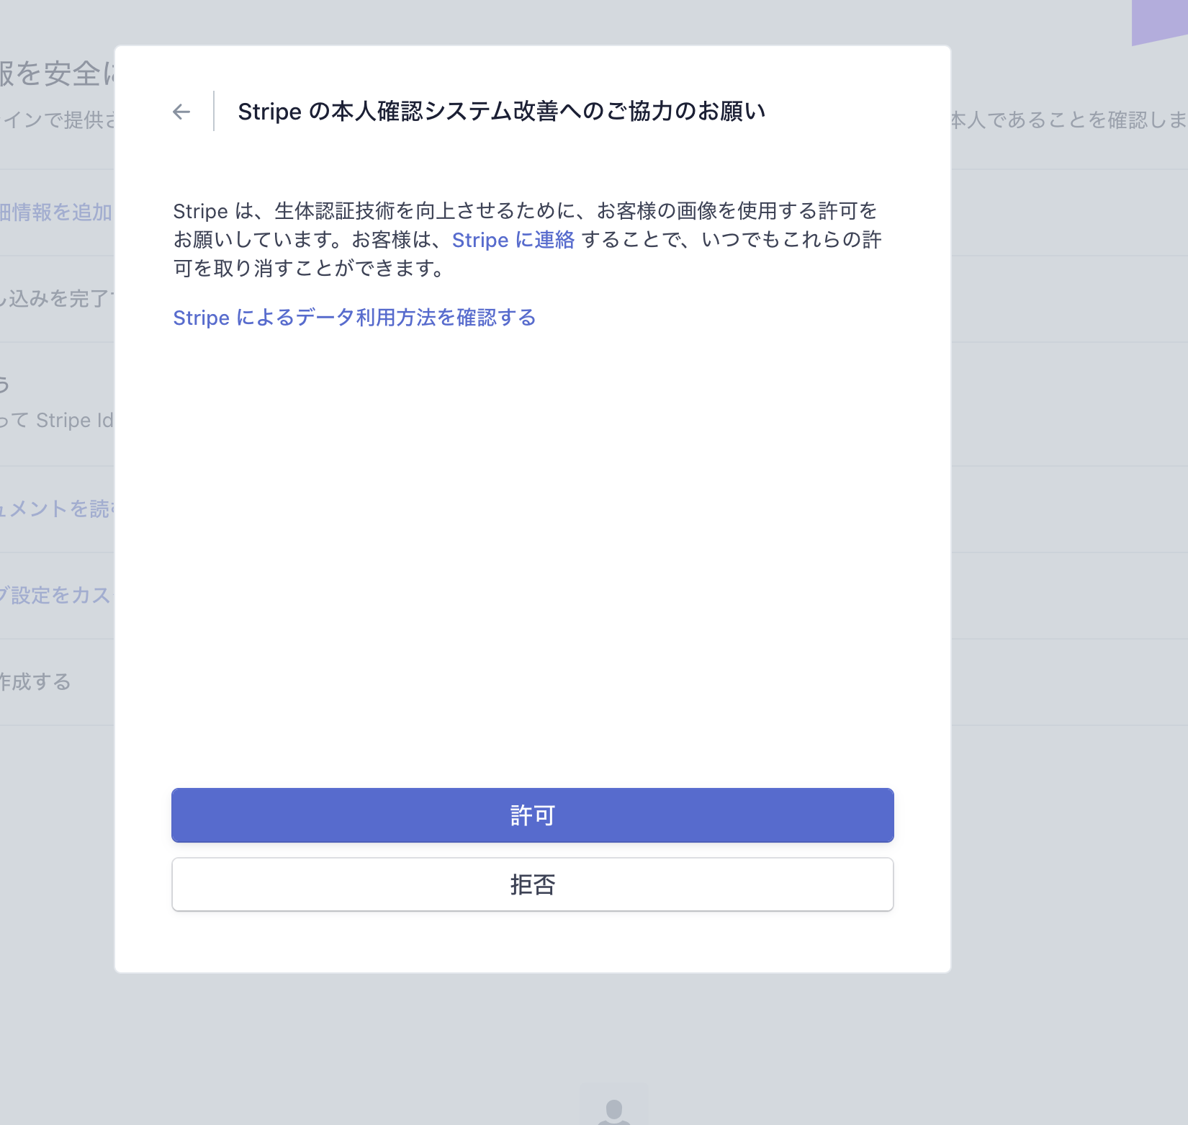Click the background text mentioning Stripe Id

click(58, 421)
